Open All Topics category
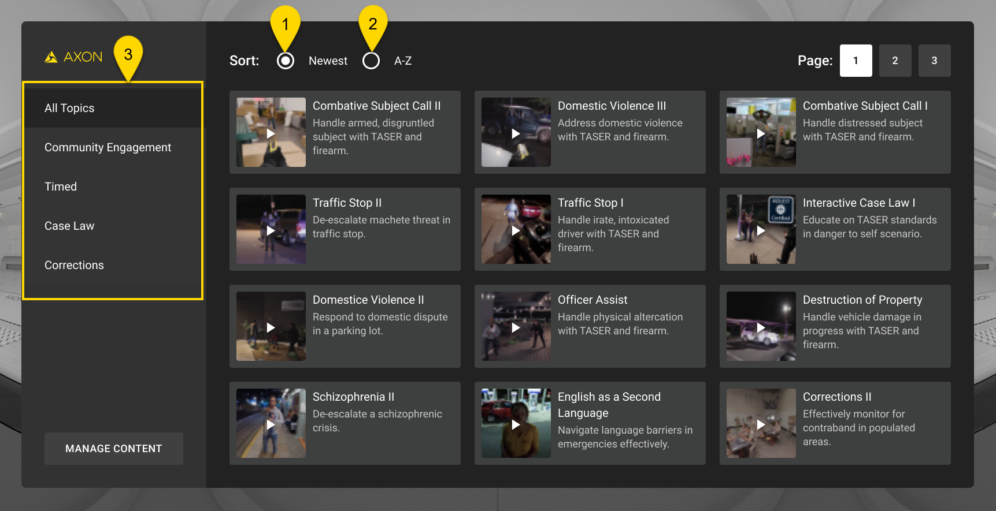 pyautogui.click(x=113, y=108)
